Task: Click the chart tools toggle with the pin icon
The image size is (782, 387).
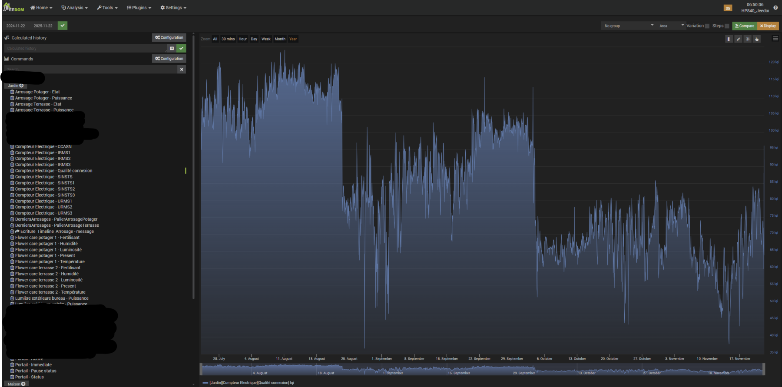Action: point(738,39)
